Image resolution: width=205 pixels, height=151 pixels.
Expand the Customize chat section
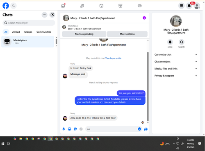pos(176,54)
